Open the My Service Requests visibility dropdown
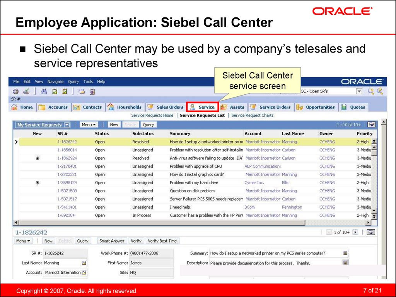The width and height of the screenshot is (396, 297). point(67,125)
